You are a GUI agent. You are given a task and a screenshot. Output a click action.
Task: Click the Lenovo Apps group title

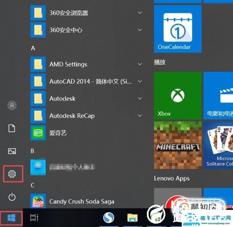point(172,178)
